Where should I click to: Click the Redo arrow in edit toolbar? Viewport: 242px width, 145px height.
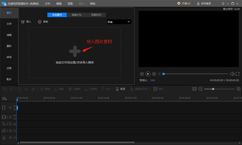pyautogui.click(x=11, y=89)
